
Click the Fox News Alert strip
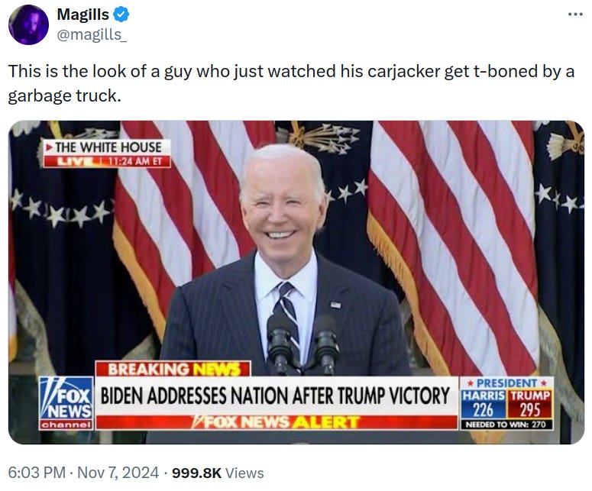coord(277,422)
